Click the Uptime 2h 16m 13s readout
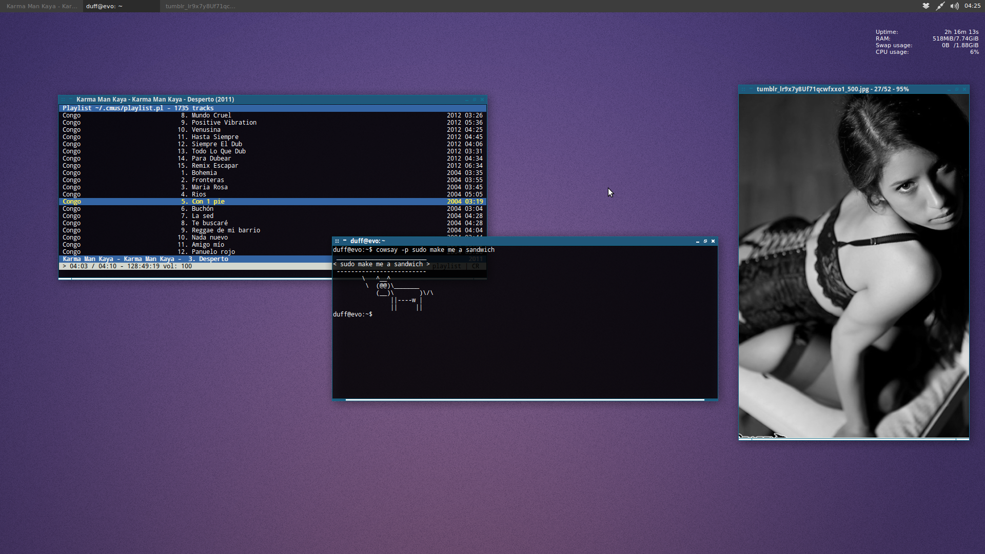The image size is (985, 554). point(927,32)
